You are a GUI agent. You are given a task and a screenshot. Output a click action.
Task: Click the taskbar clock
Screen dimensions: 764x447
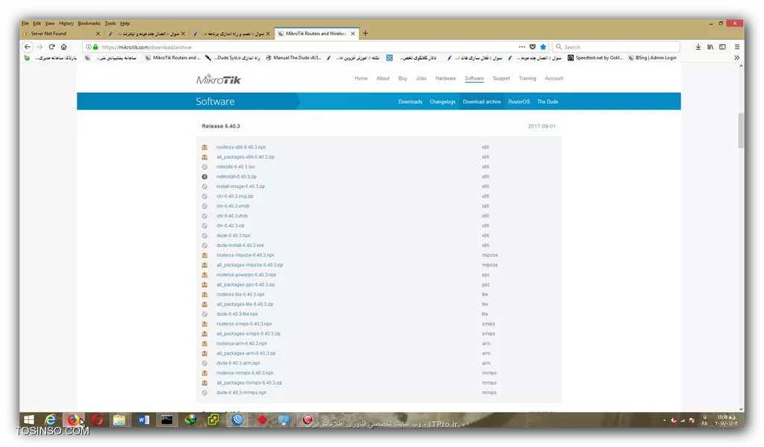(x=726, y=420)
